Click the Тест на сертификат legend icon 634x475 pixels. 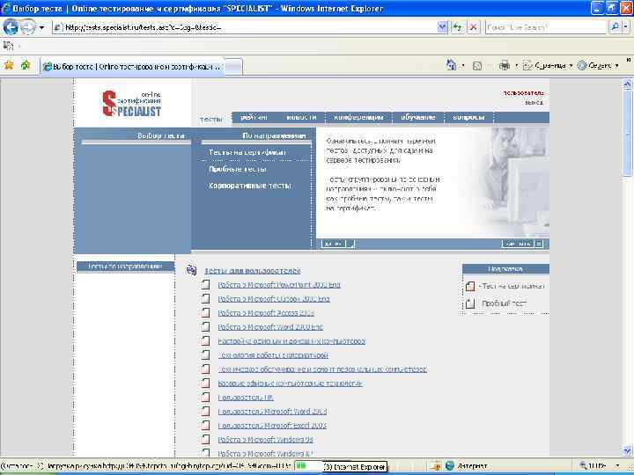pyautogui.click(x=470, y=286)
